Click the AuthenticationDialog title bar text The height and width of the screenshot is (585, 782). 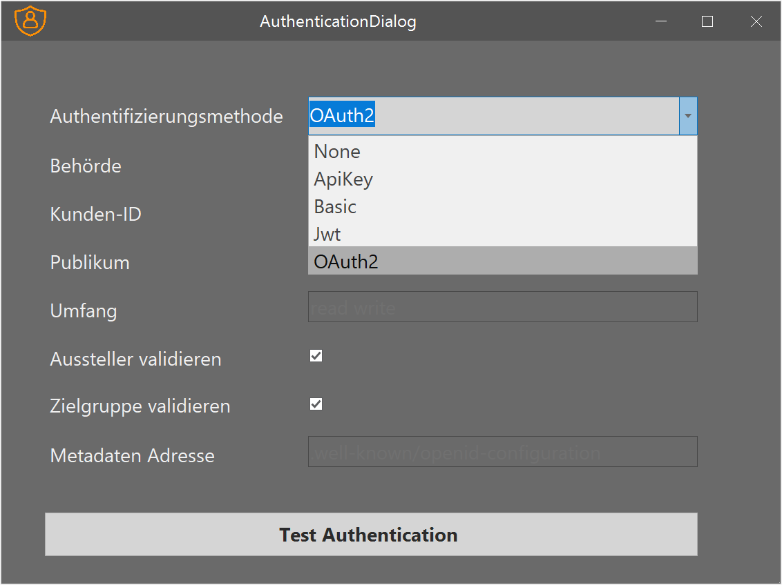338,21
